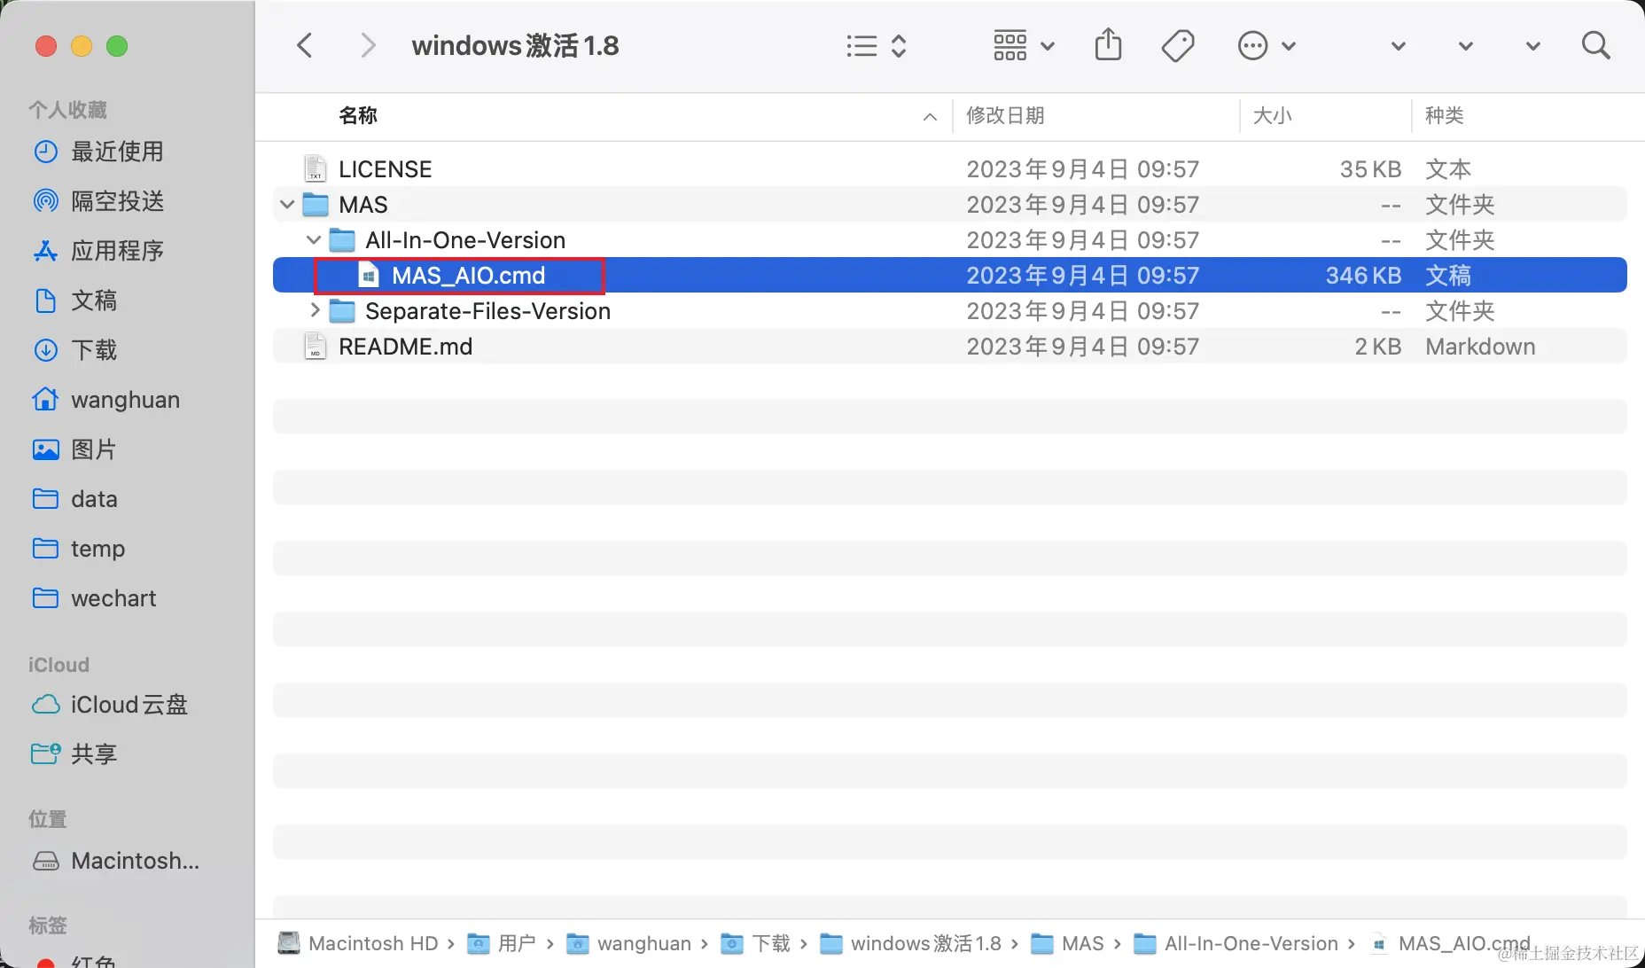Viewport: 1645px width, 968px height.
Task: Zoom the Finder window
Action: pos(117,46)
